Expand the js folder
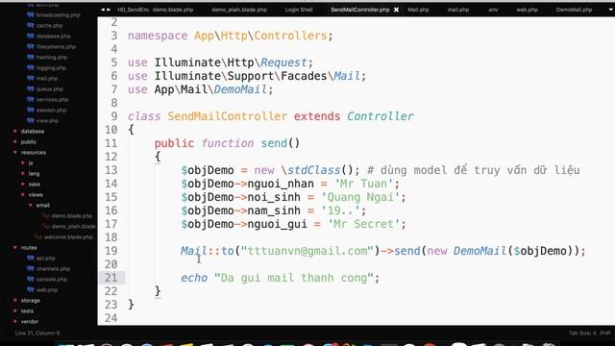 coord(23,162)
